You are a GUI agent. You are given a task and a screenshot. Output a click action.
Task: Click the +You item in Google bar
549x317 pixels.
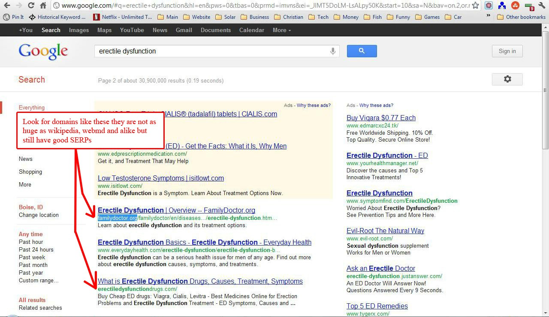[x=26, y=30]
